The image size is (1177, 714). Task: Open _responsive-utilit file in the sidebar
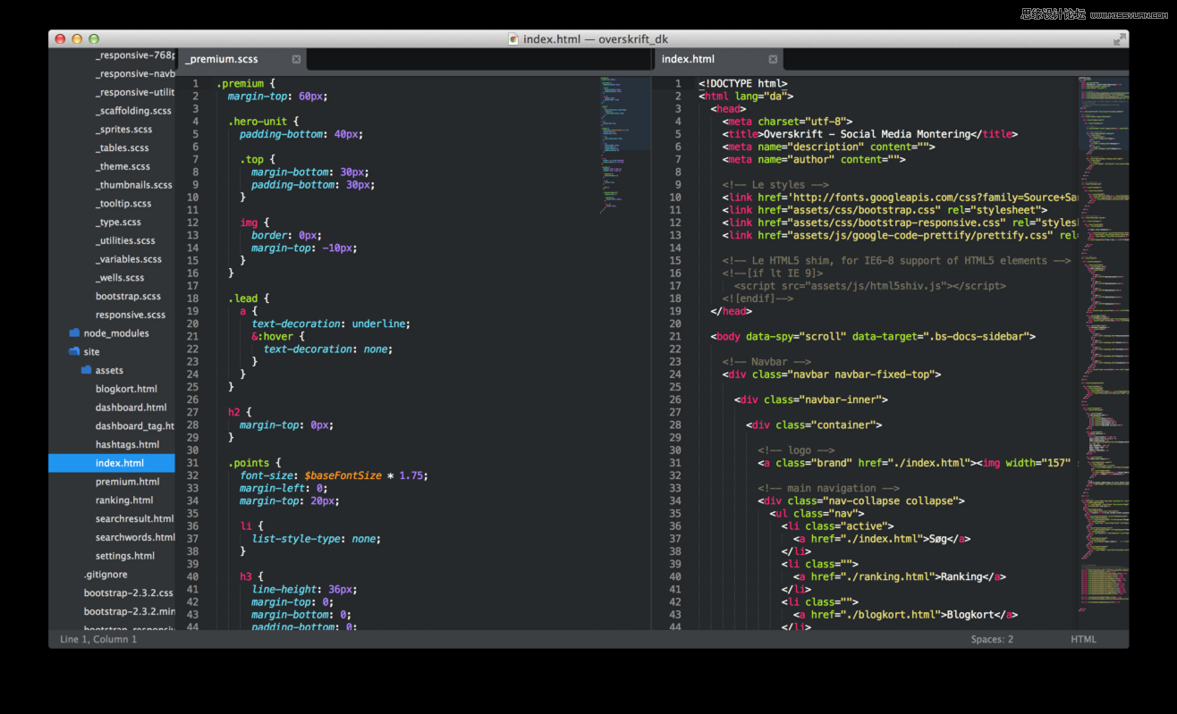point(135,92)
